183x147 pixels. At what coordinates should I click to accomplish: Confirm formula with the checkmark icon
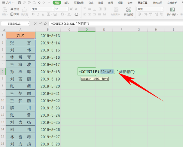40,23
